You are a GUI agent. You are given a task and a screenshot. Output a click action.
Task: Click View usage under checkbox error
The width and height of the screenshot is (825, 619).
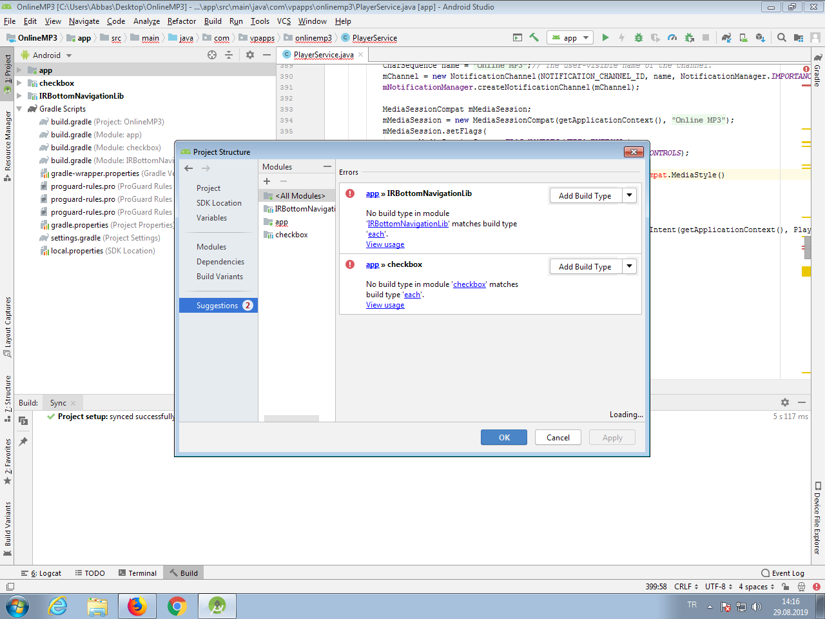[385, 305]
